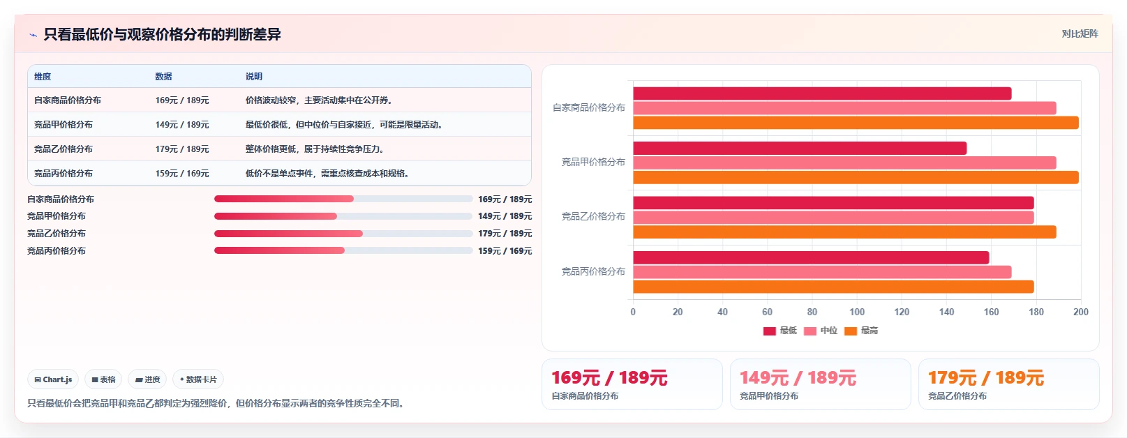Viewport: 1127px width, 438px height.
Task: Click the summary sentence 只看最低价会把竞品甲
Action: pyautogui.click(x=217, y=403)
